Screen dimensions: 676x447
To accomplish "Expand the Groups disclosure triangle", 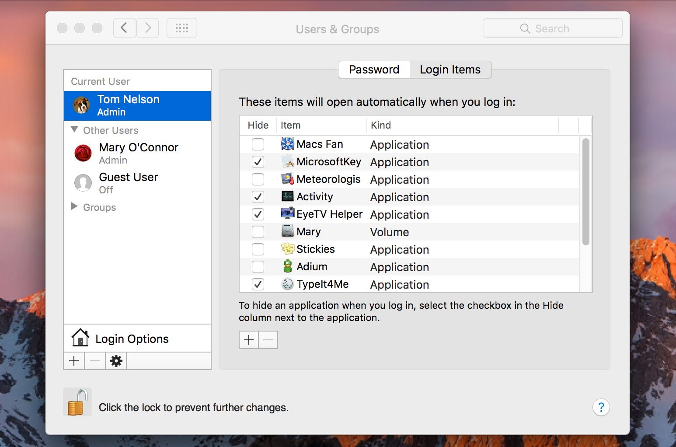I will [74, 206].
